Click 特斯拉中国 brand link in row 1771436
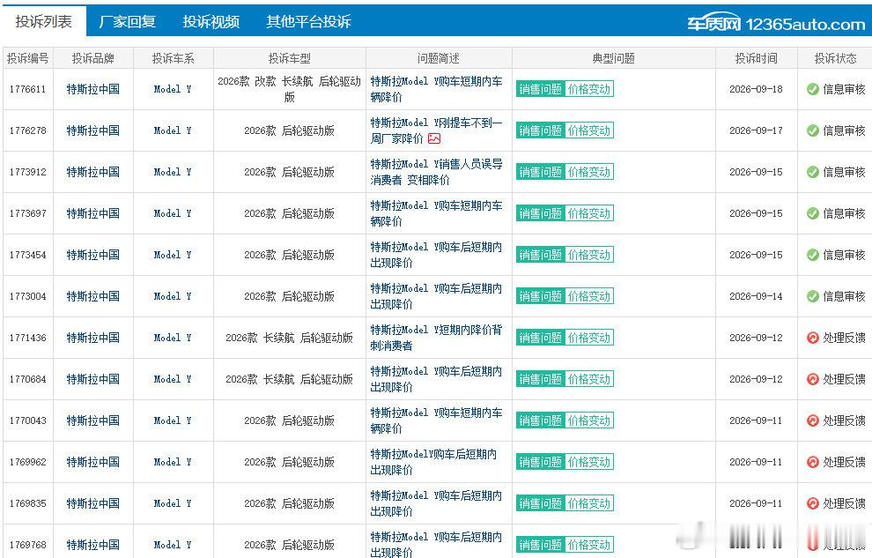The image size is (872, 558). pyautogui.click(x=92, y=338)
